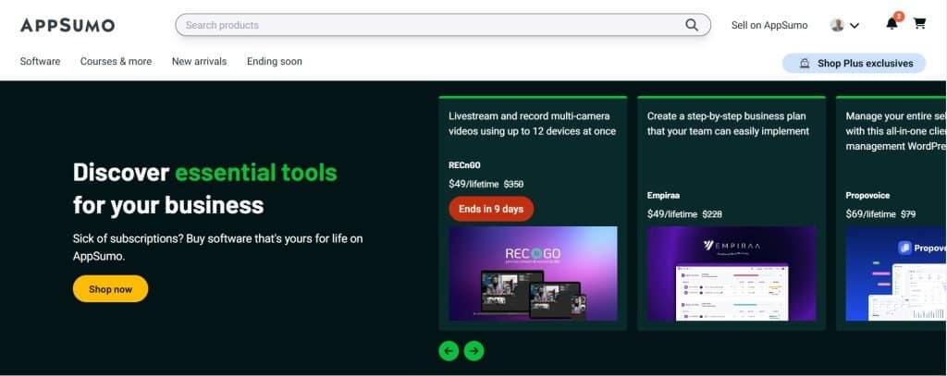Click the Ends in 9 days badge

(491, 209)
